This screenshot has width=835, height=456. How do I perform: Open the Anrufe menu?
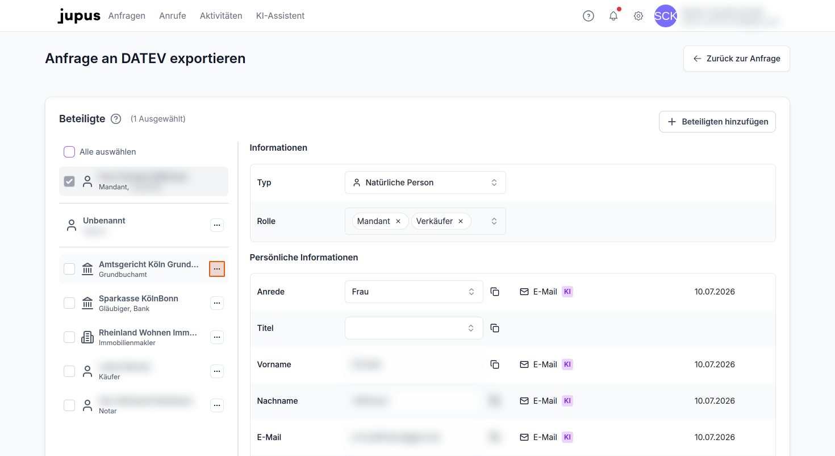tap(173, 16)
